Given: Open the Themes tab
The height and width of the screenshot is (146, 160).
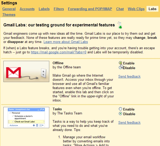Looking at the screenshot, I should pos(9,14).
